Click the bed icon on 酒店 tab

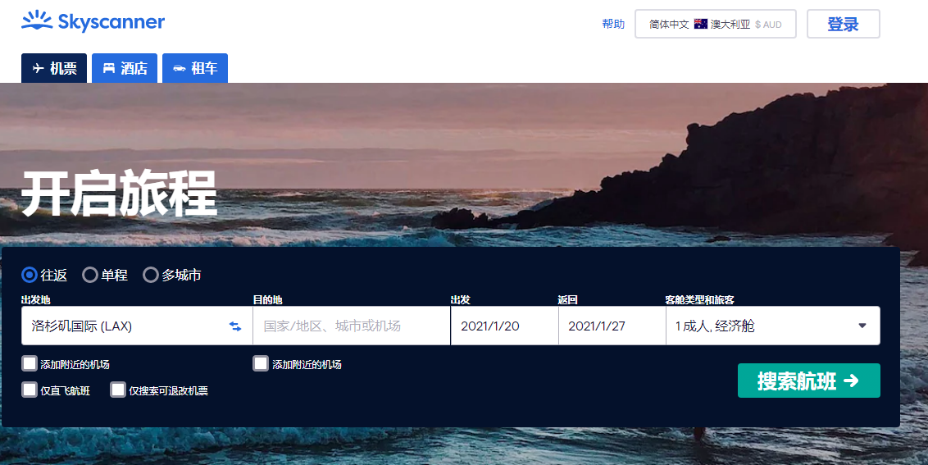[109, 69]
